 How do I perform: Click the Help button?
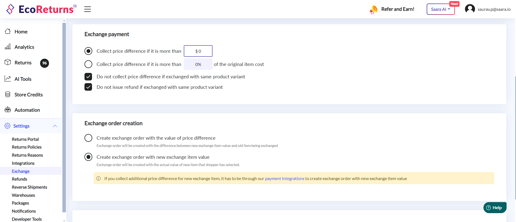coord(494,208)
